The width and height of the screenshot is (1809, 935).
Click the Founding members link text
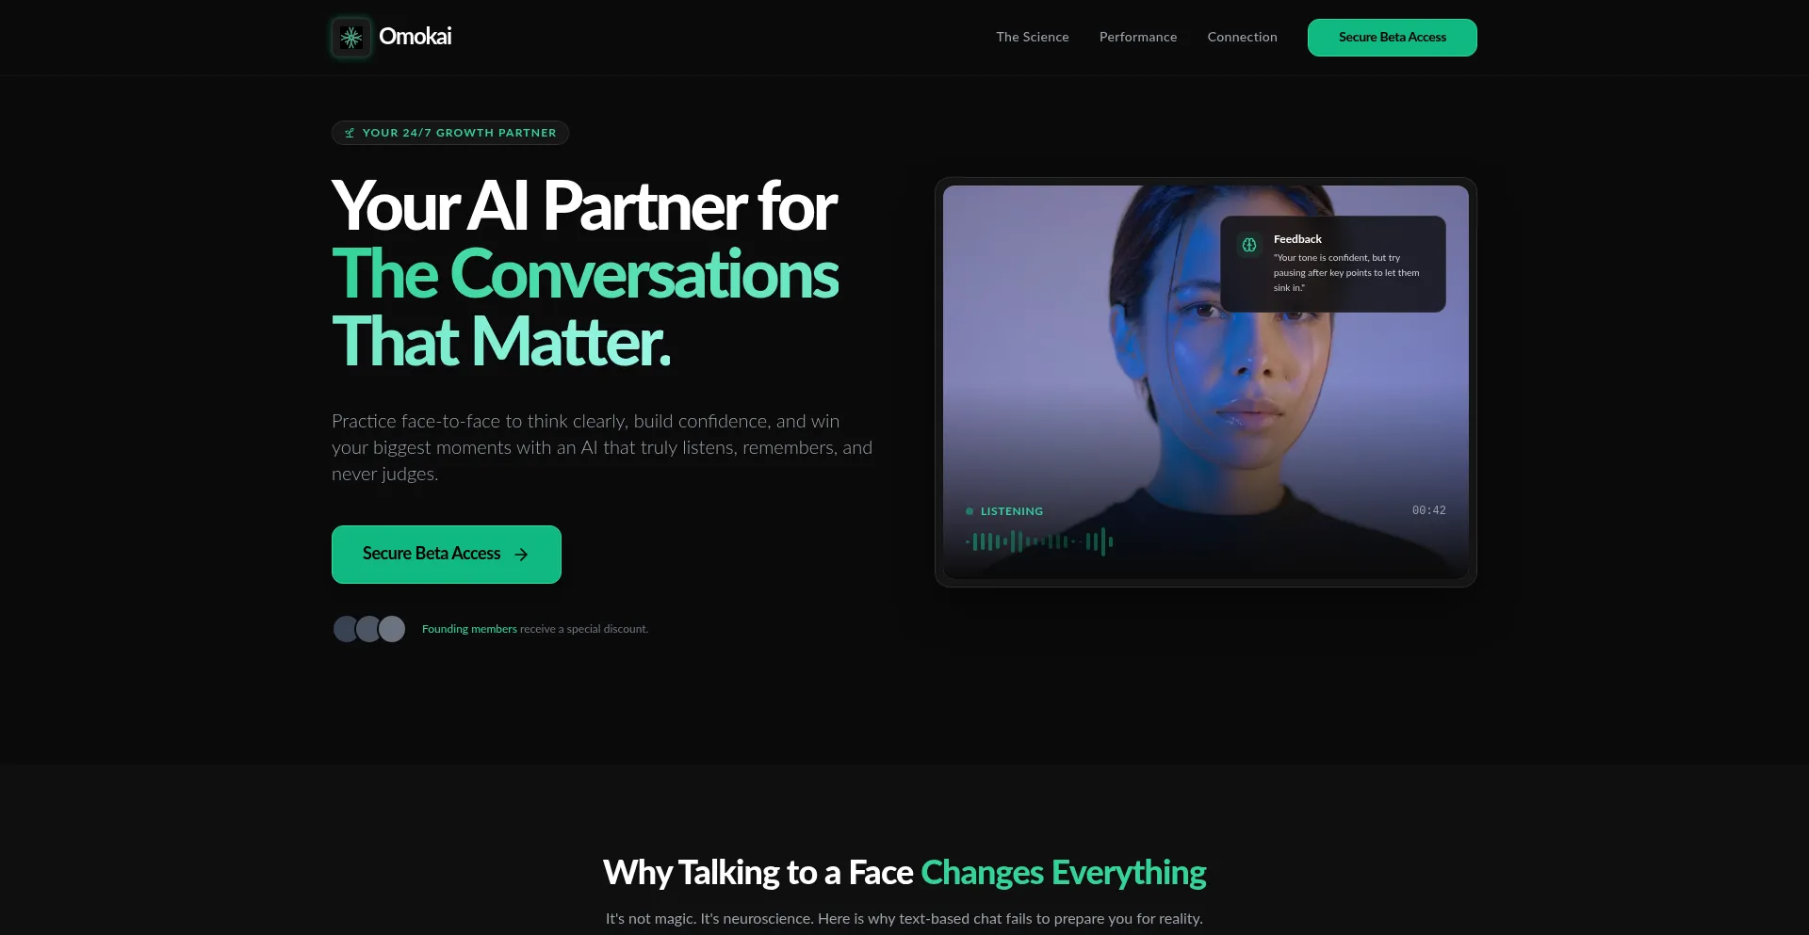click(x=469, y=629)
